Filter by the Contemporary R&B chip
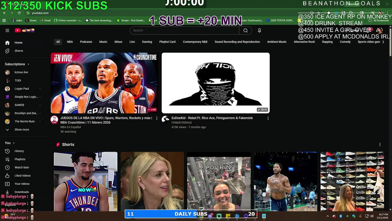Screen dimensions: 392x221 pyautogui.click(x=195, y=42)
